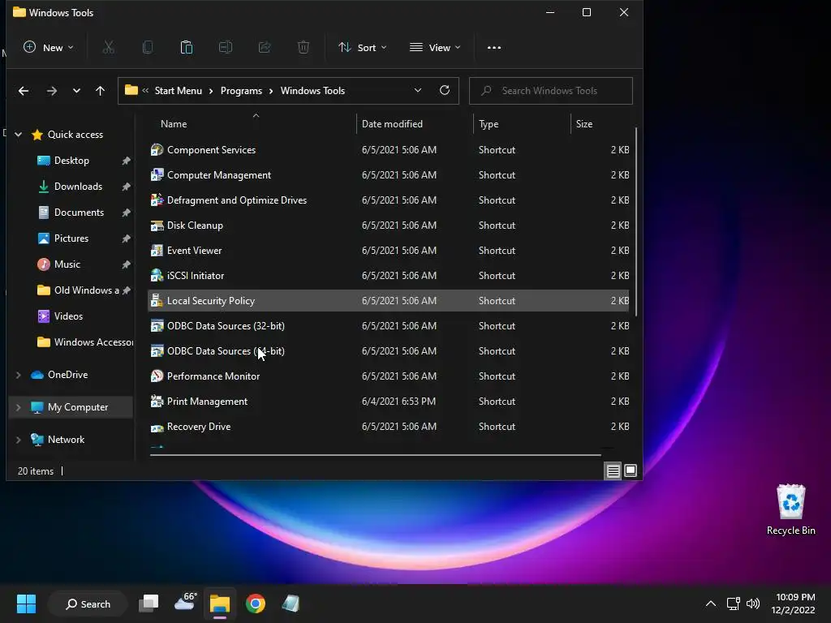The width and height of the screenshot is (831, 623).
Task: Switch to large thumbnails view icon
Action: point(631,470)
